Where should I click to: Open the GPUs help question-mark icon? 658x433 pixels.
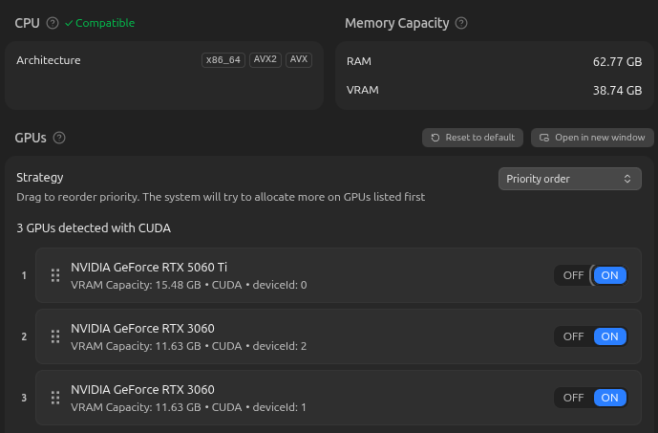(59, 138)
